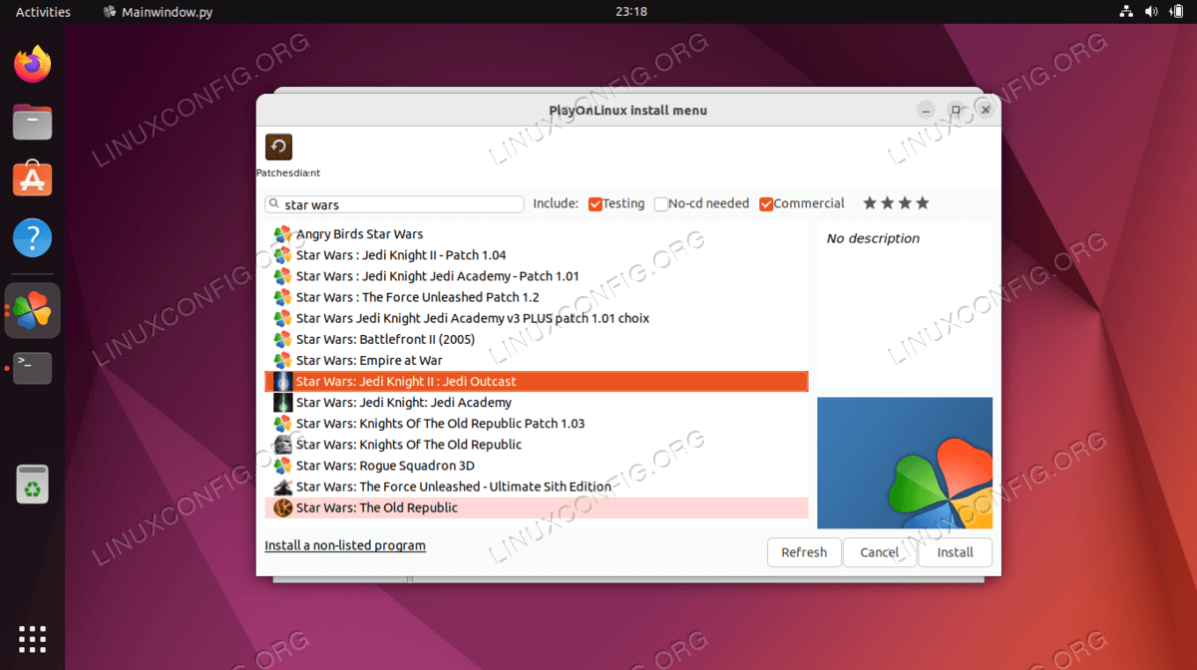
Task: Open Trash in the dock
Action: [33, 485]
